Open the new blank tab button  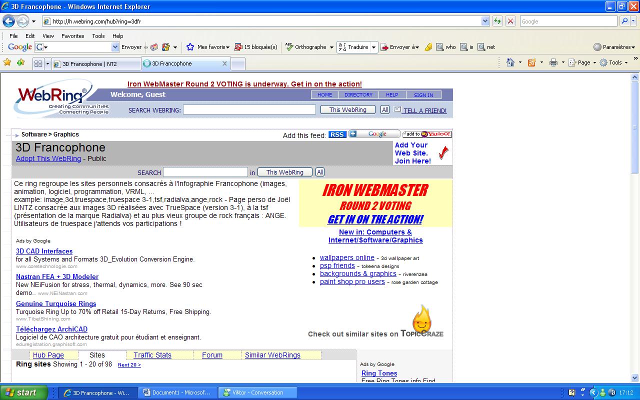238,64
